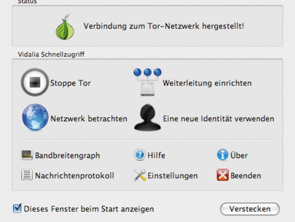295x222 pixels.
Task: Click the red Beenden X icon
Action: [223, 175]
